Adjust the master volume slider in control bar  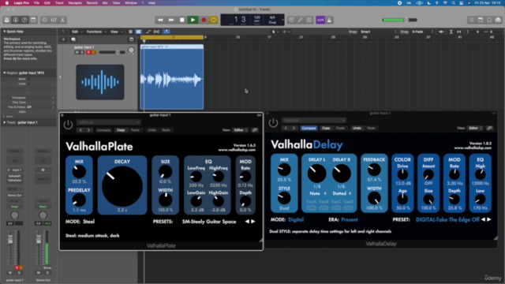click(400, 20)
